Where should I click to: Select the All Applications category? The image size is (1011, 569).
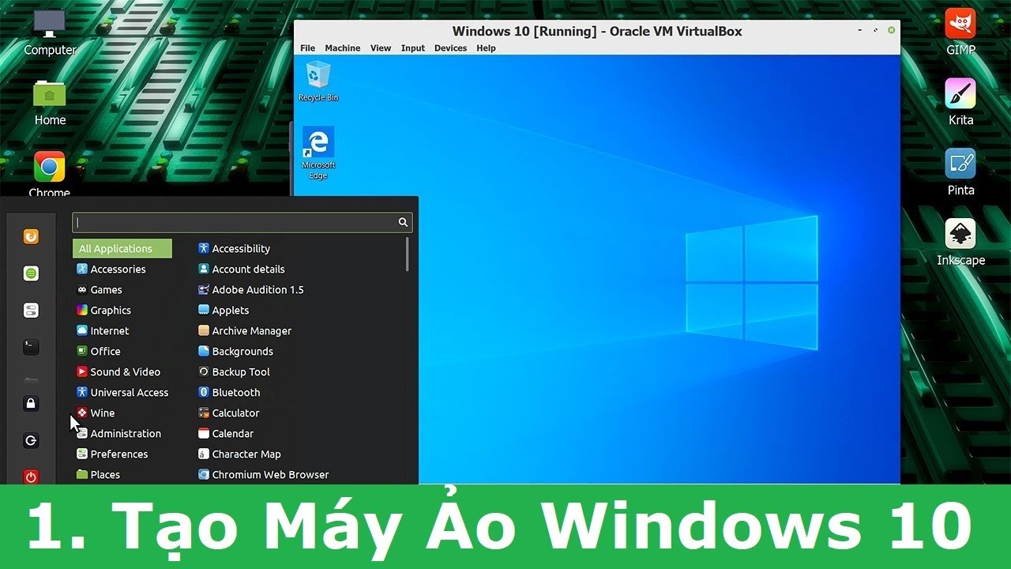(x=122, y=248)
